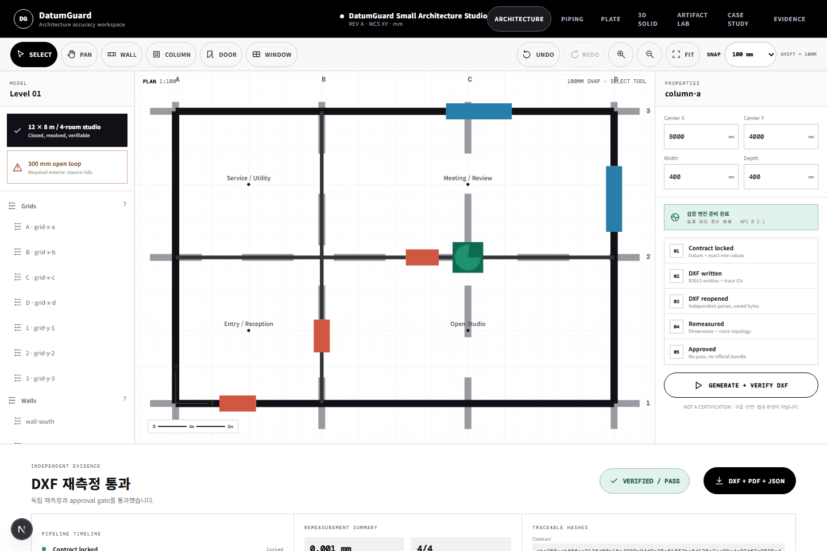Select the red door left of center column
The image size is (827, 551).
422,257
